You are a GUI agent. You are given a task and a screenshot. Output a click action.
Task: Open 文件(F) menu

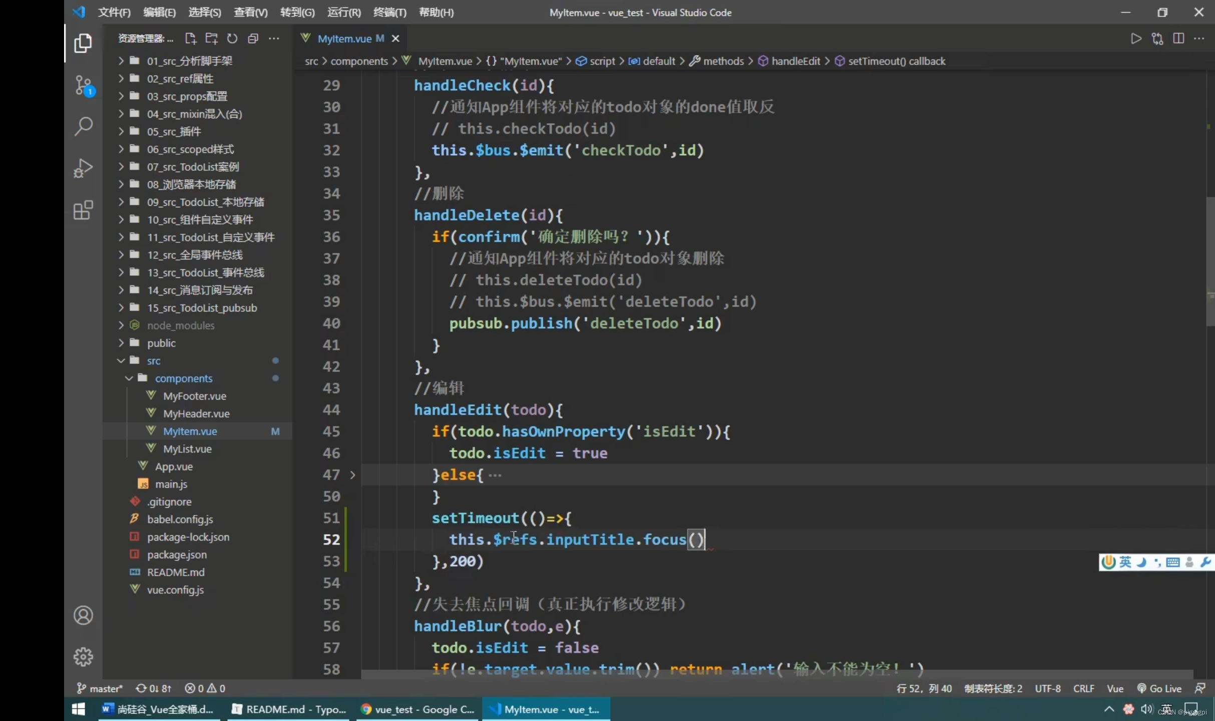pos(114,13)
